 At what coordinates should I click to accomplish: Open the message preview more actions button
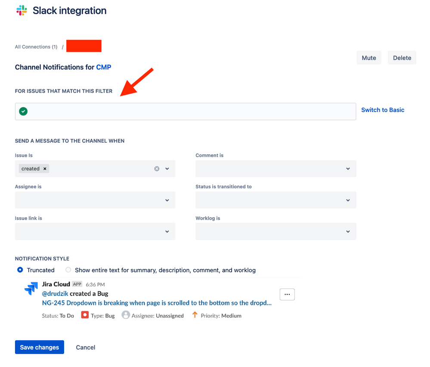click(x=287, y=294)
